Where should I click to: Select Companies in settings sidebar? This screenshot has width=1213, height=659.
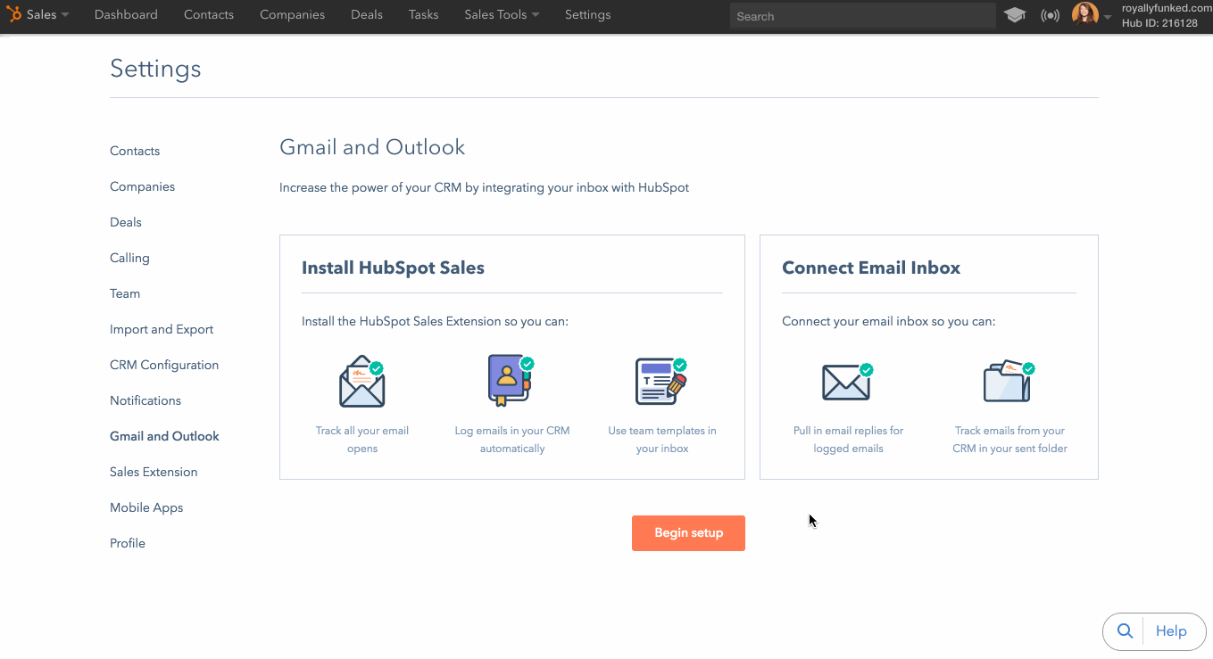pyautogui.click(x=143, y=186)
